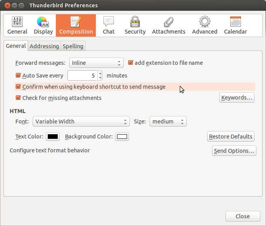Expand the font Size medium dropdown
266x226 pixels.
[x=168, y=121]
